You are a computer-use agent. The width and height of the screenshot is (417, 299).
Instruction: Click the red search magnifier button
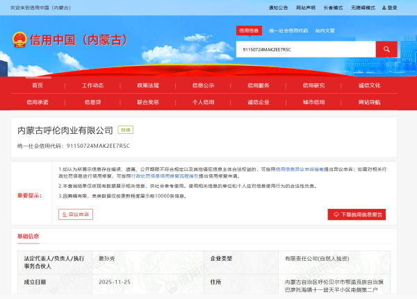tap(386, 49)
